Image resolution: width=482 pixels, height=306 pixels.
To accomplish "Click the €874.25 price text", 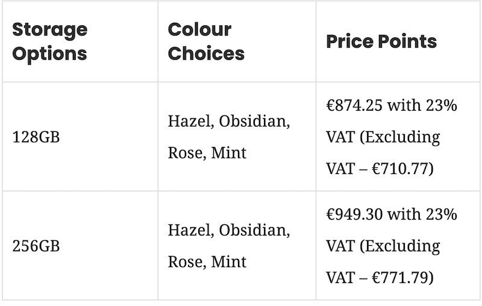I will pyautogui.click(x=354, y=105).
